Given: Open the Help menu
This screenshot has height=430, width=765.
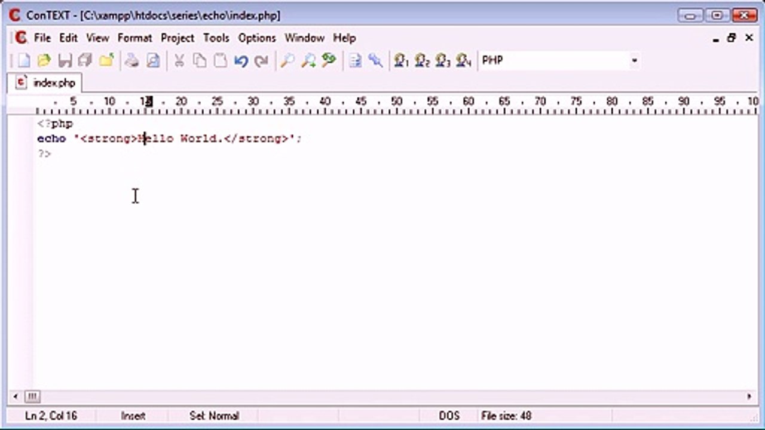Looking at the screenshot, I should 344,38.
